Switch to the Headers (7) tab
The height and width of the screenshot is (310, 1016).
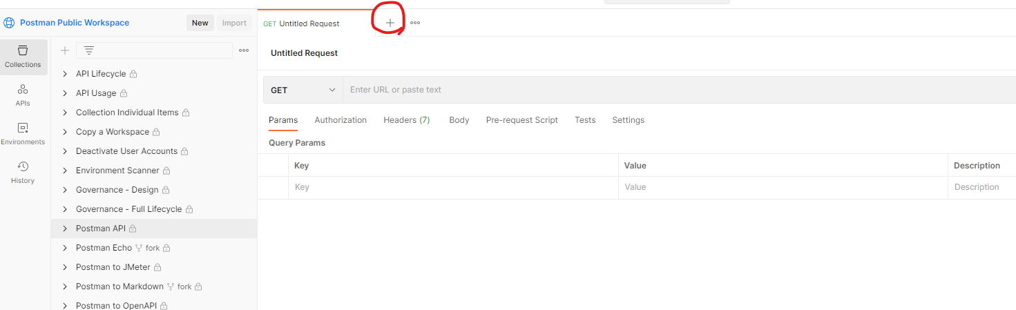click(407, 120)
